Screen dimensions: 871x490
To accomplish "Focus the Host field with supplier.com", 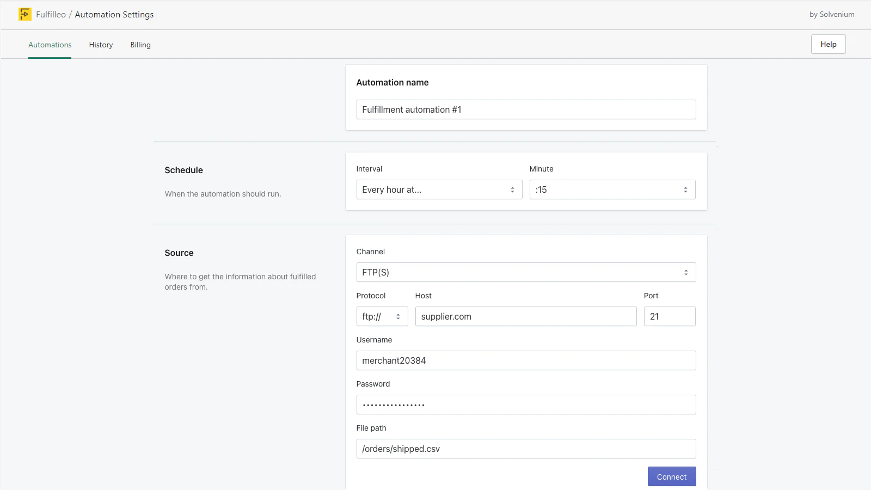I will (525, 316).
